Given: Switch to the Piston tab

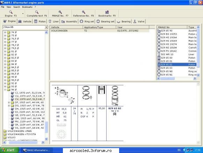Looking at the screenshot, I should [x=40, y=21].
